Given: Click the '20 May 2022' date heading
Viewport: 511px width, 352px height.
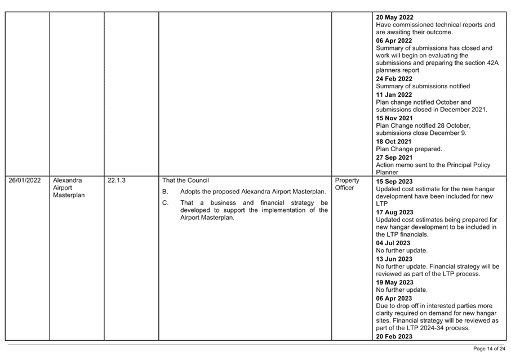Looking at the screenshot, I should click(x=394, y=17).
